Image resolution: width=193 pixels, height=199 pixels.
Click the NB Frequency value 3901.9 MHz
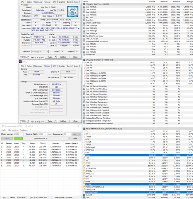[x=68, y=77]
